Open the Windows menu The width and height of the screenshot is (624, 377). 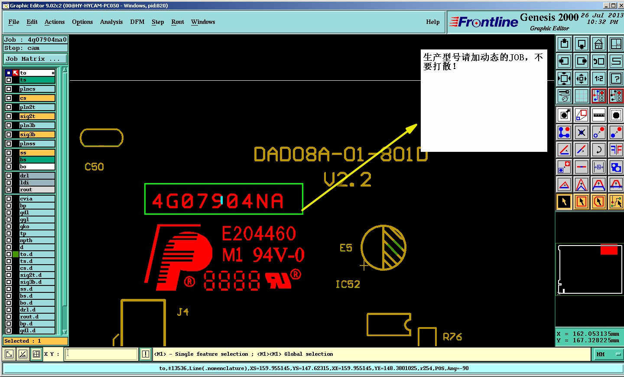203,22
